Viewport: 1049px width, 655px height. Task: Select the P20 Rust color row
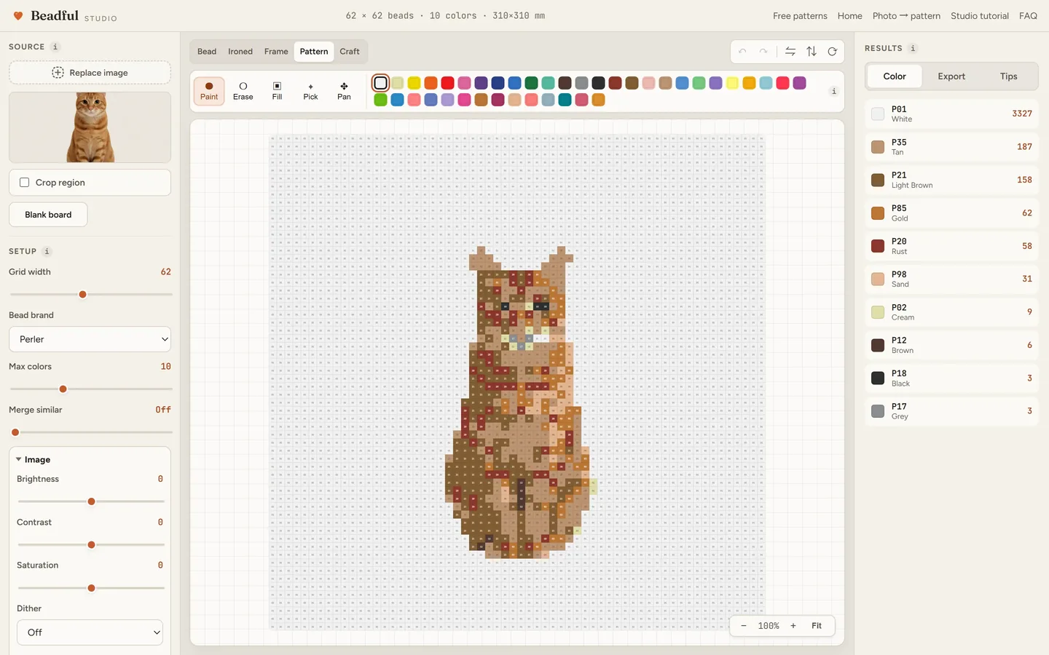(x=951, y=246)
